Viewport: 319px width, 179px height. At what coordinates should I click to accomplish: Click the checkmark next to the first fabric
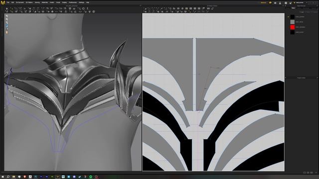point(288,17)
